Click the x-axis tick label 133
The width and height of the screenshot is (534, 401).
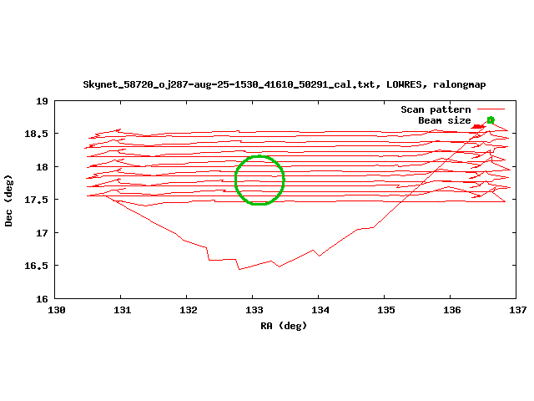point(254,310)
